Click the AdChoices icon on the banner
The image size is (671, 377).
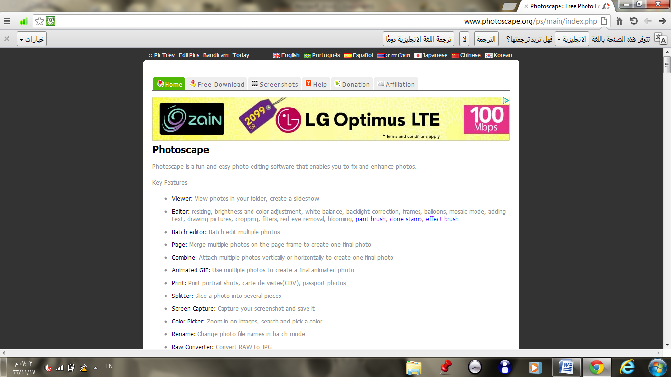click(505, 101)
